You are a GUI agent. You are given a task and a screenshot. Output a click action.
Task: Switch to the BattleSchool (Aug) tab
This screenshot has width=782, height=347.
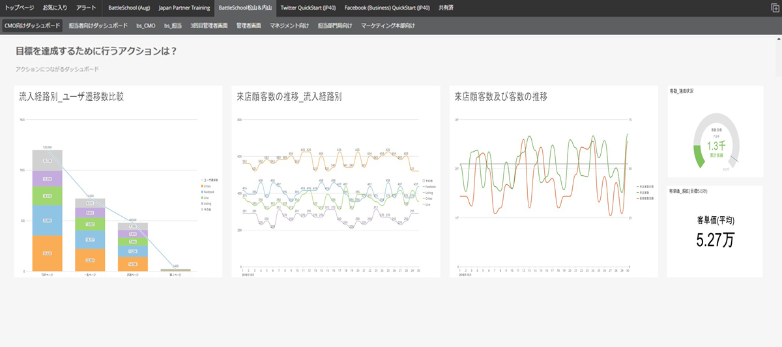[x=129, y=8]
